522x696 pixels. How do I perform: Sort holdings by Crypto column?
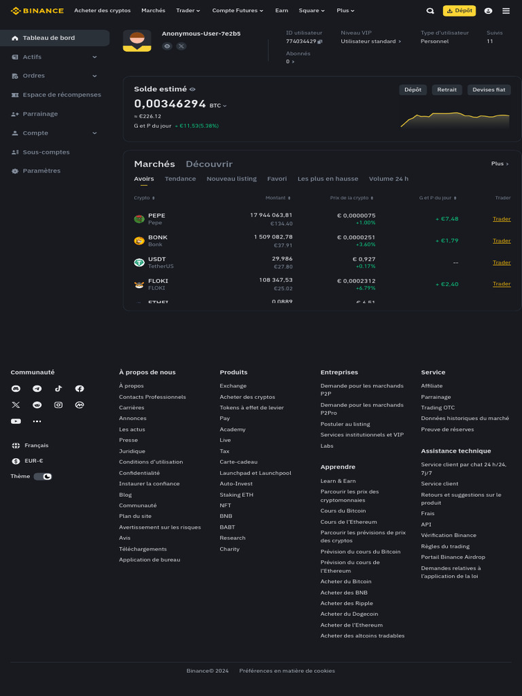[x=144, y=198]
